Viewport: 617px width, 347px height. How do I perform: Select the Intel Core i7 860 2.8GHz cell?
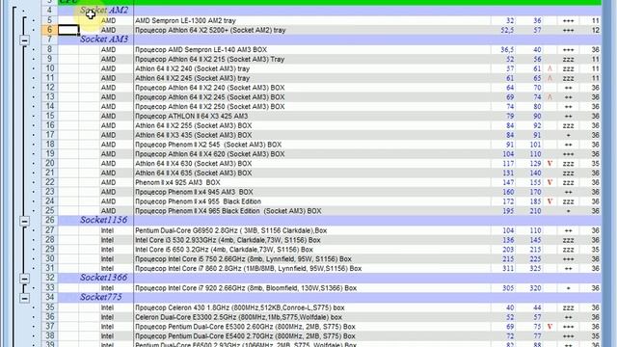312,268
